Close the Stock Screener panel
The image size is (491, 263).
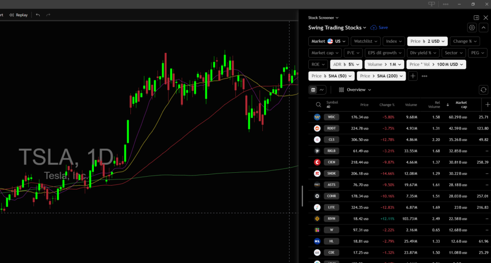486,18
